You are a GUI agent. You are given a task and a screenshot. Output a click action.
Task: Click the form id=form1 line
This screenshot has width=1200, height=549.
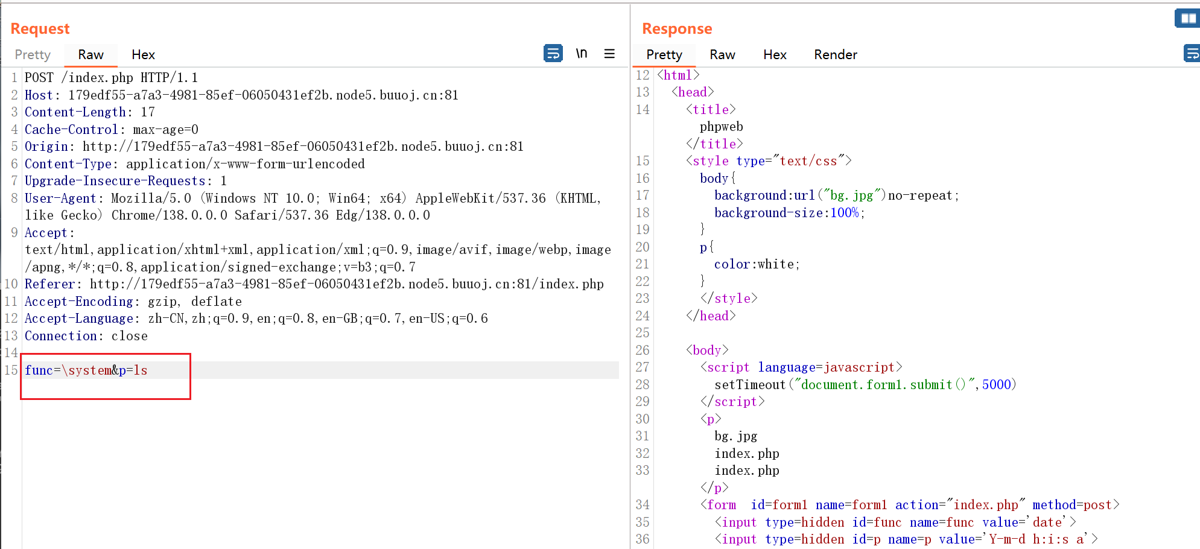[910, 505]
